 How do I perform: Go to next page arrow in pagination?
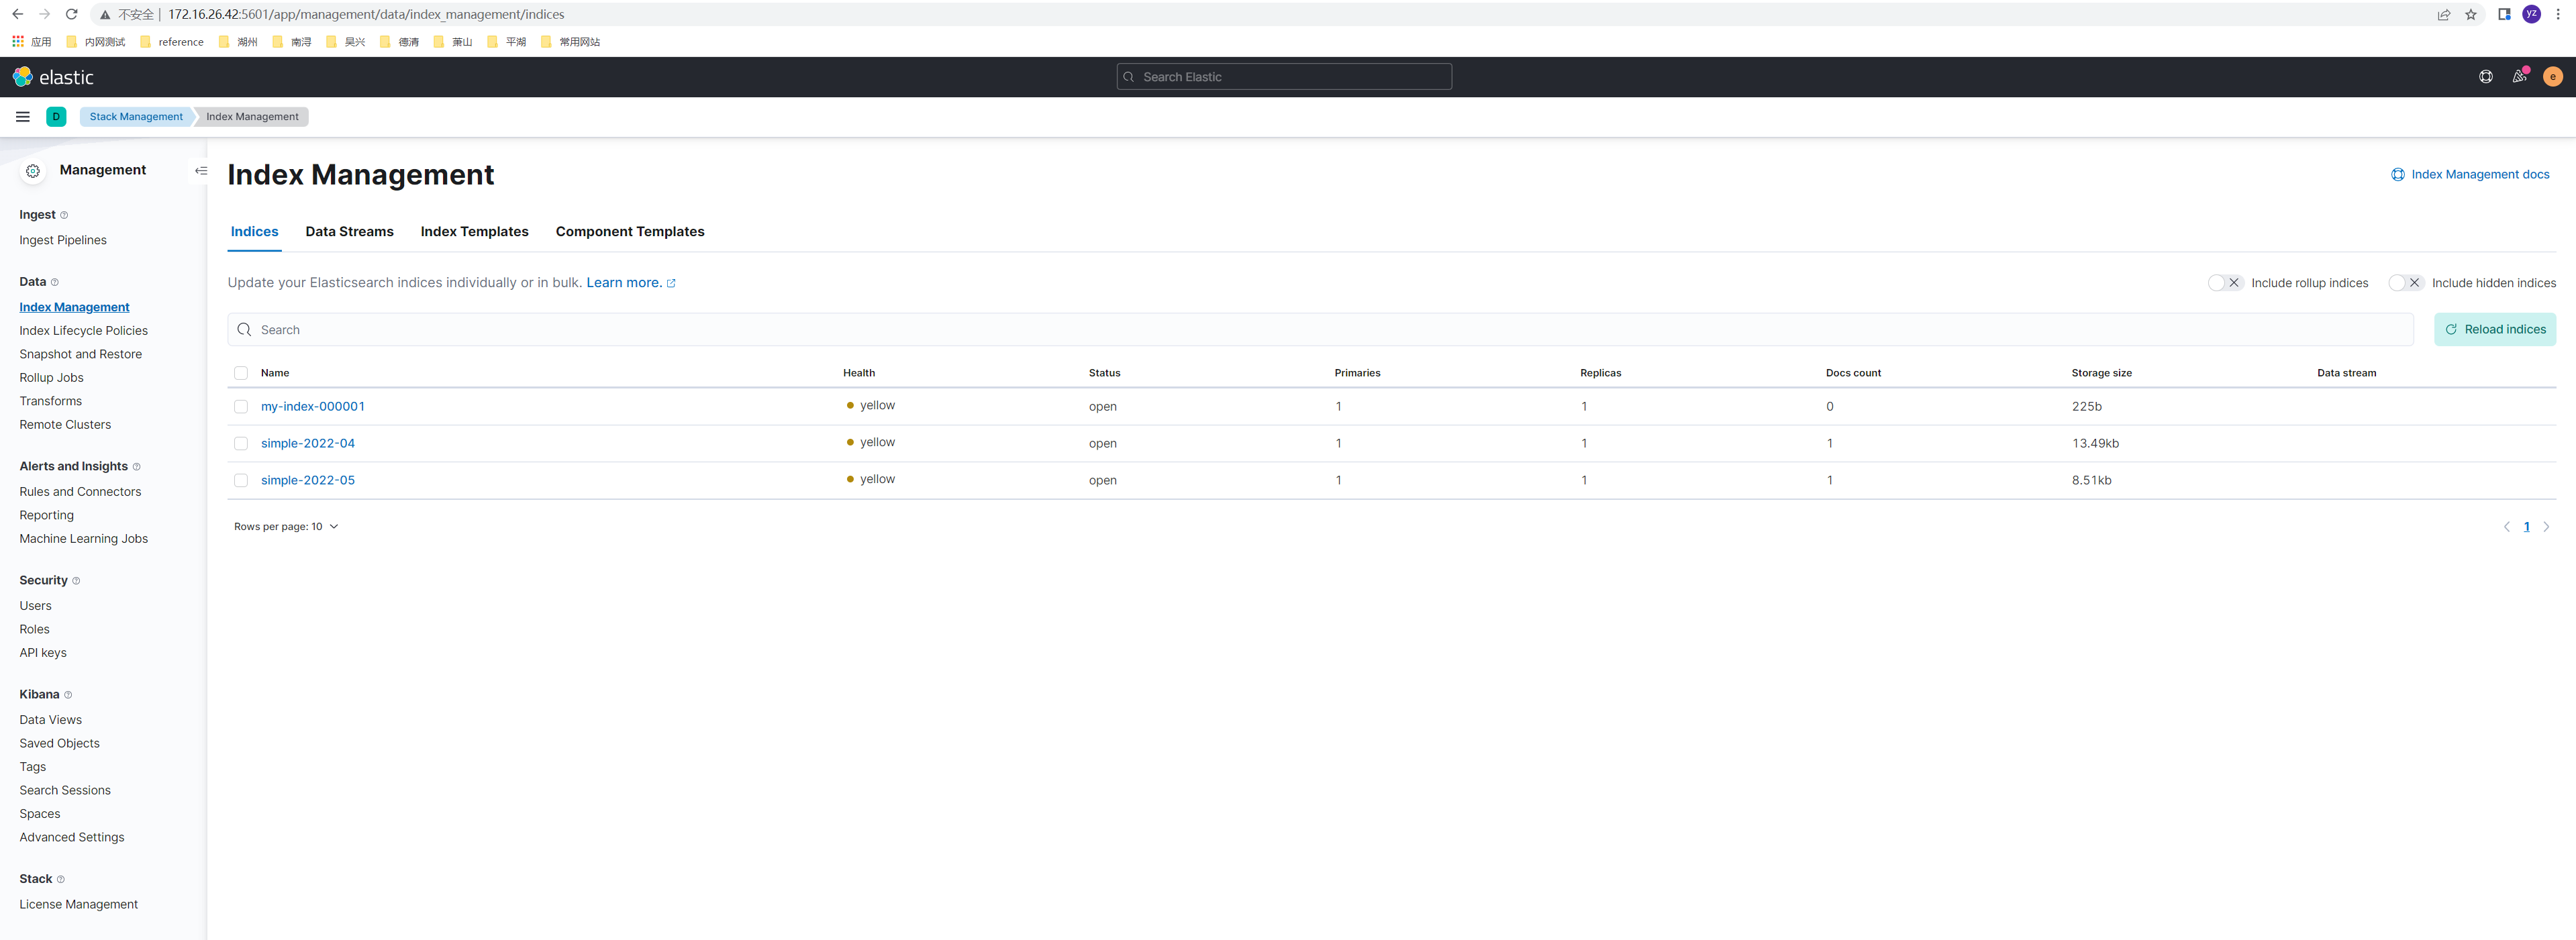click(2546, 527)
